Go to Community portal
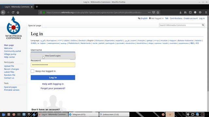The image size is (209, 117). (12, 51)
